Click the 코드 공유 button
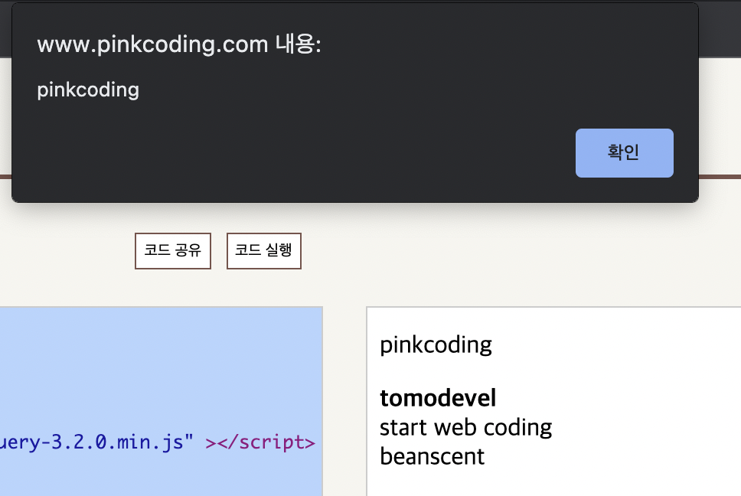The height and width of the screenshot is (496, 741). coord(173,251)
